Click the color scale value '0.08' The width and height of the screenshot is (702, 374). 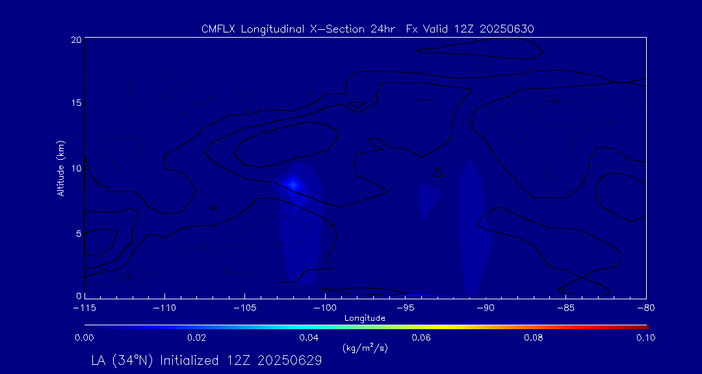534,338
